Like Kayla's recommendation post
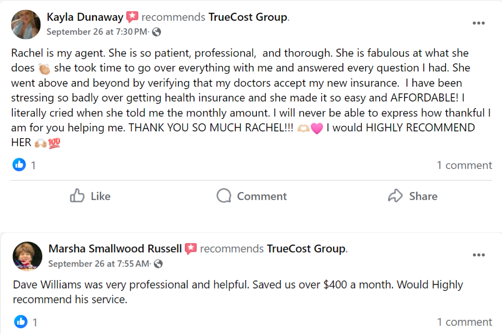 [x=90, y=196]
